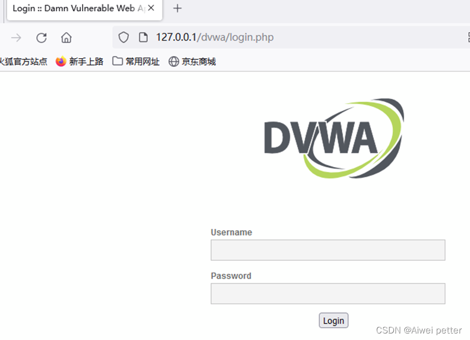Open the tracking protection shield panel
Screen dimensions: 470x340
(123, 37)
